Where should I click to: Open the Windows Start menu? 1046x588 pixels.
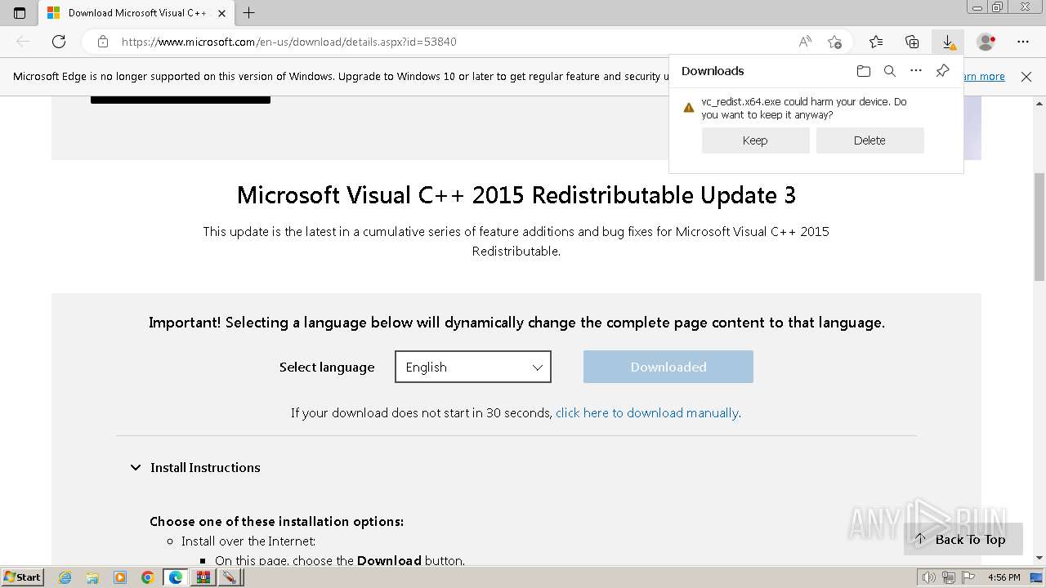23,577
